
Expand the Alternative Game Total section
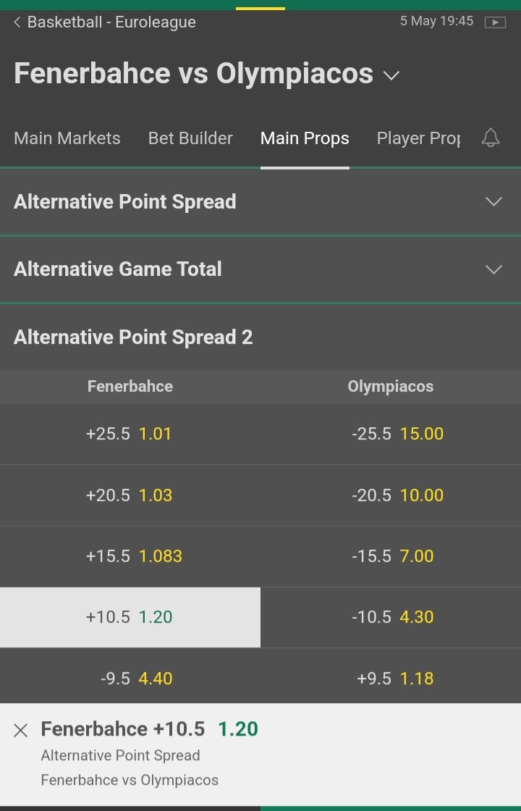coord(494,269)
